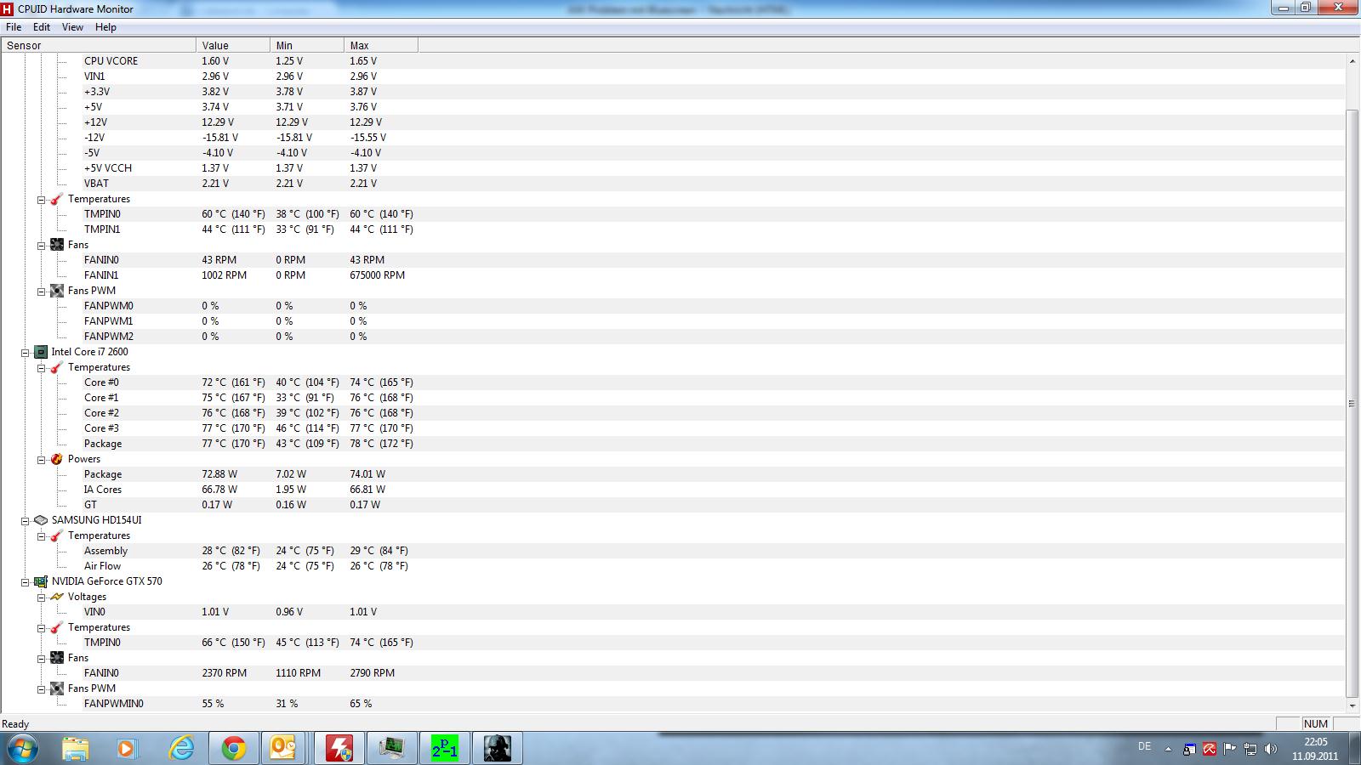1361x765 pixels.
Task: Collapse the Intel Core i7 2600 node
Action: [x=25, y=352]
